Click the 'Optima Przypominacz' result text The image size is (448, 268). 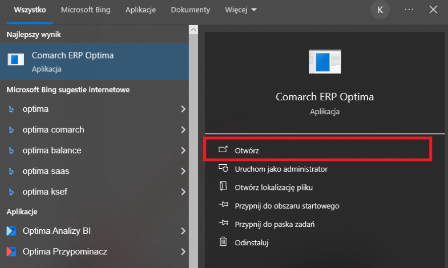65,251
